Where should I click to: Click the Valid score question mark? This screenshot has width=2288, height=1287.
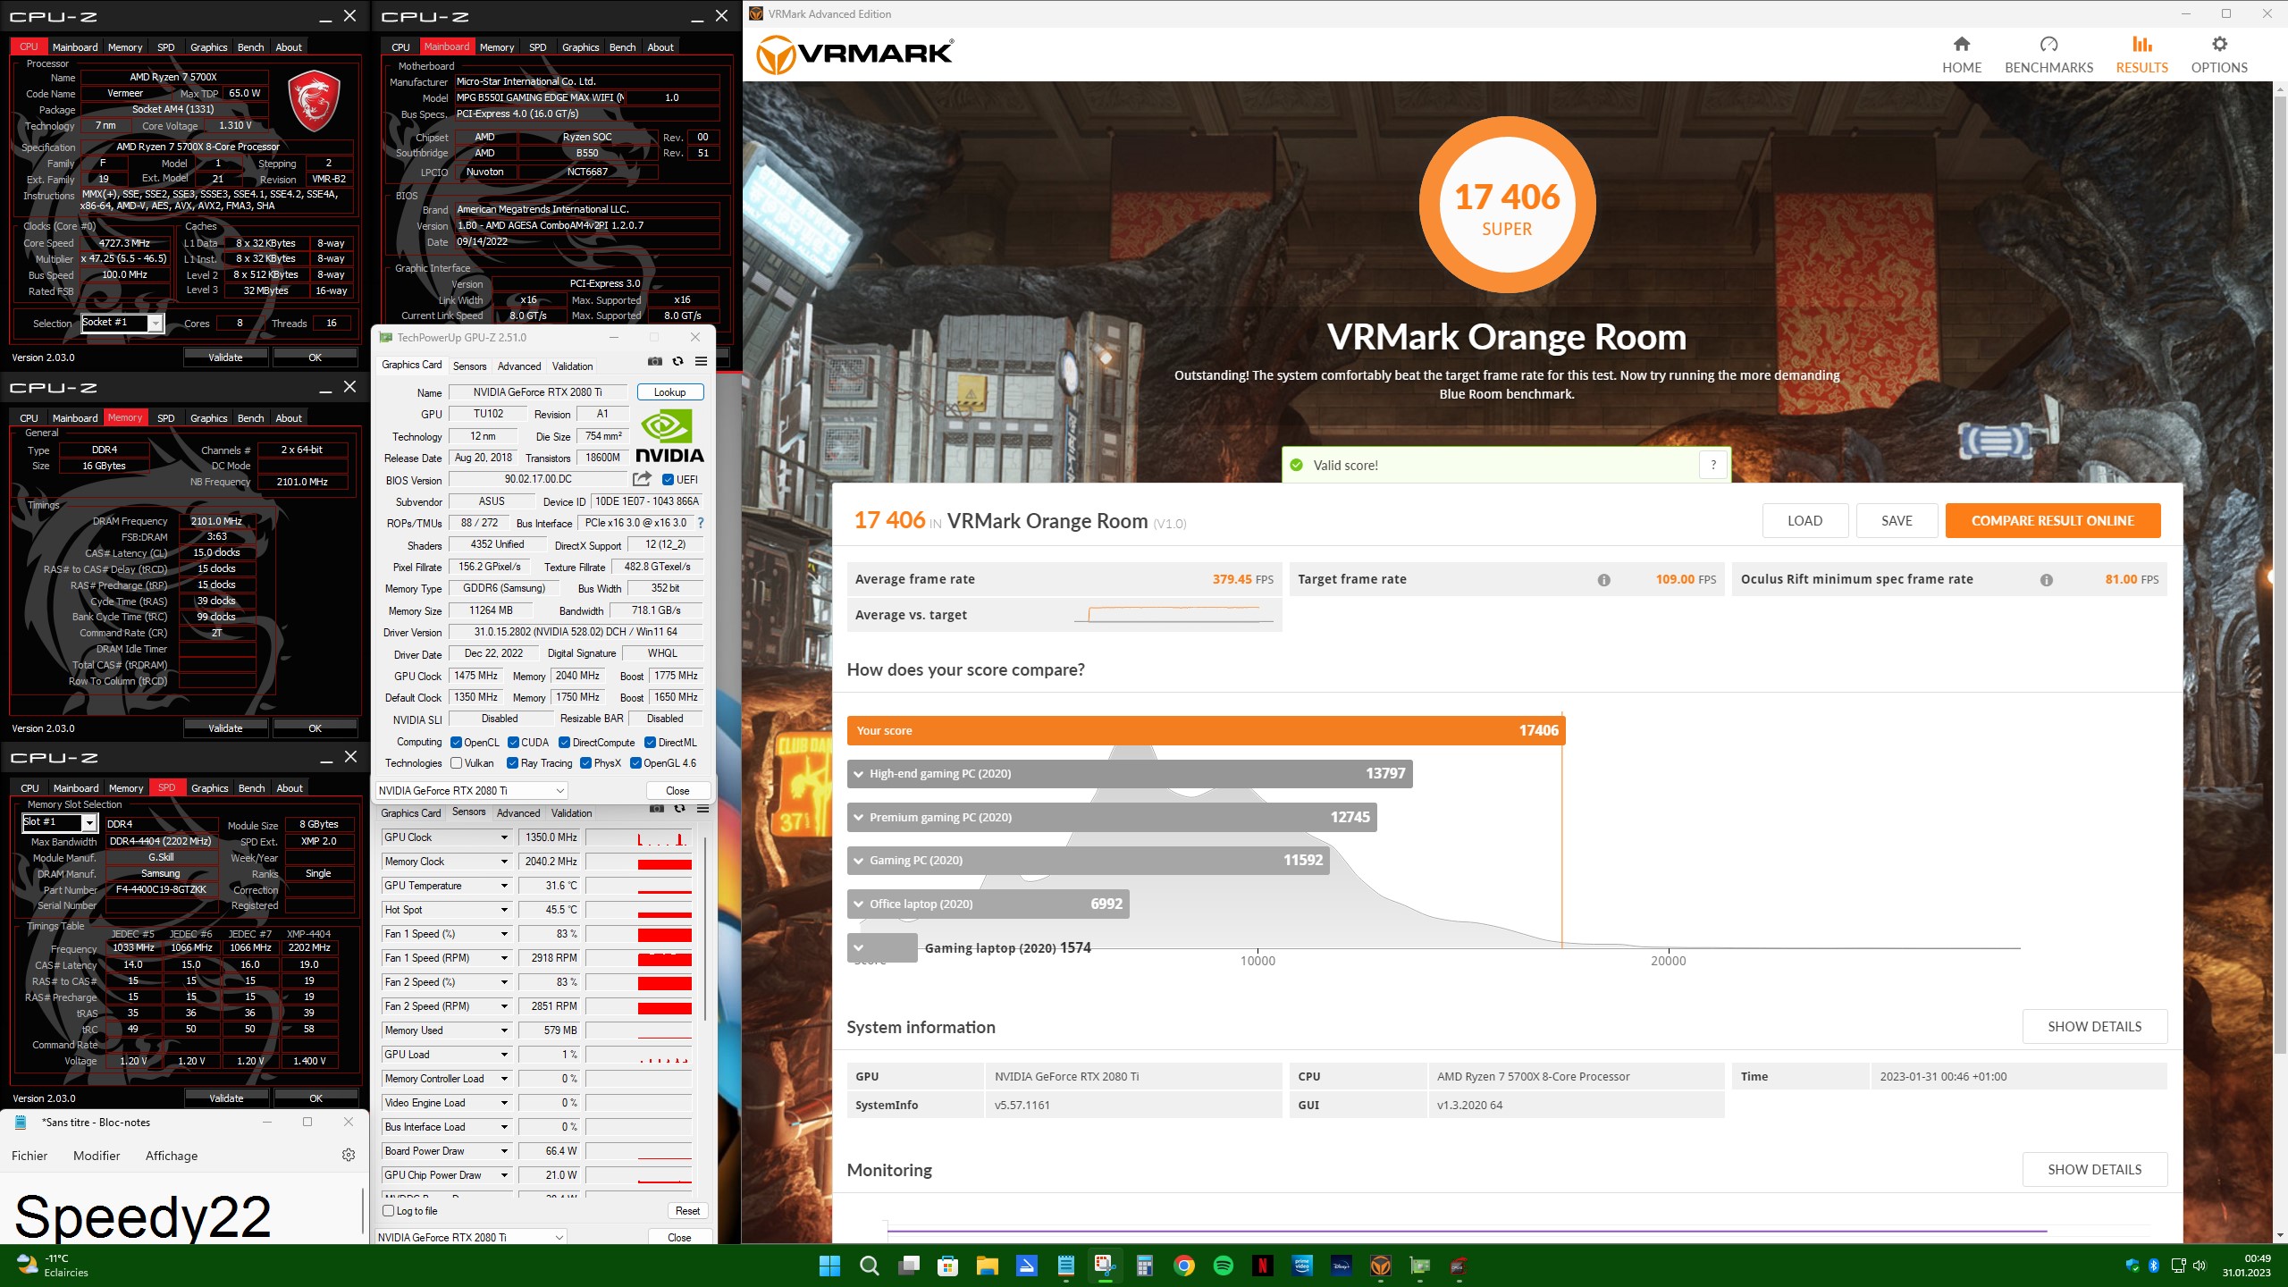[1713, 465]
